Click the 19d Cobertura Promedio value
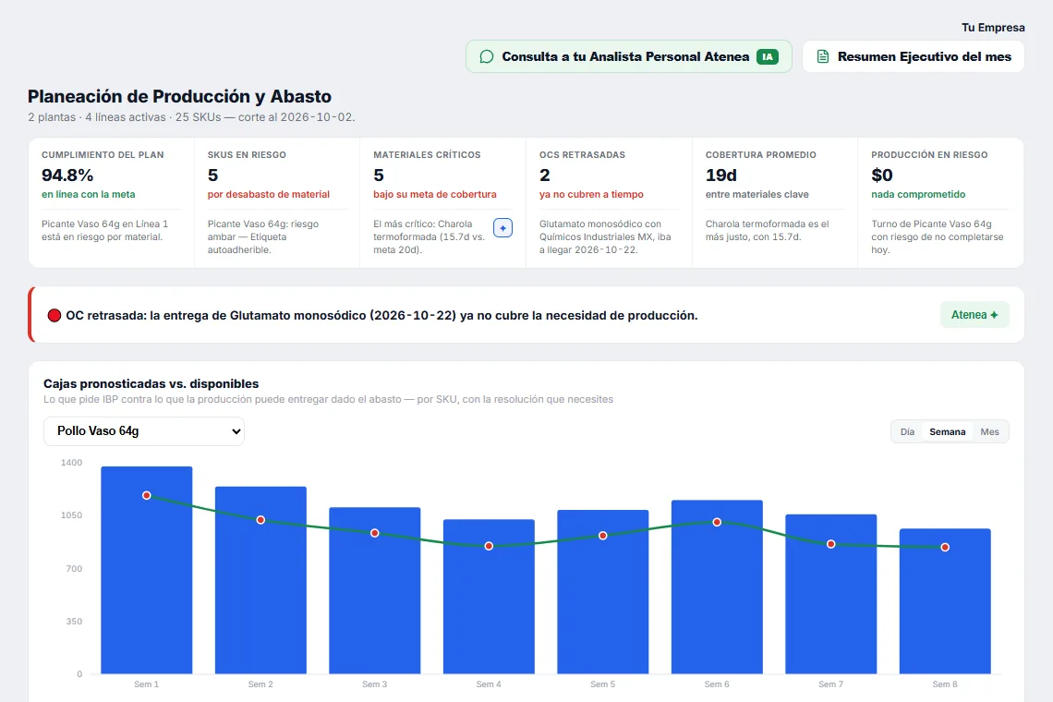1053x702 pixels. coord(721,175)
